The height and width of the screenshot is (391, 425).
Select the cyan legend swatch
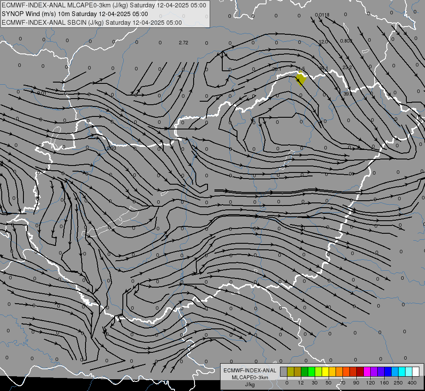pos(402,371)
